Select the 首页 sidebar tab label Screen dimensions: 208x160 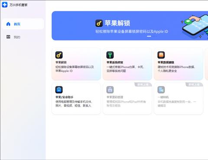[x=17, y=24]
